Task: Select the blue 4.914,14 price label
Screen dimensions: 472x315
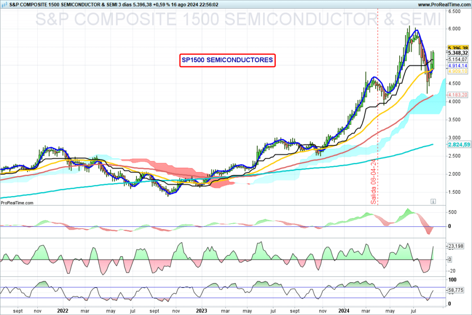Action: click(458, 65)
